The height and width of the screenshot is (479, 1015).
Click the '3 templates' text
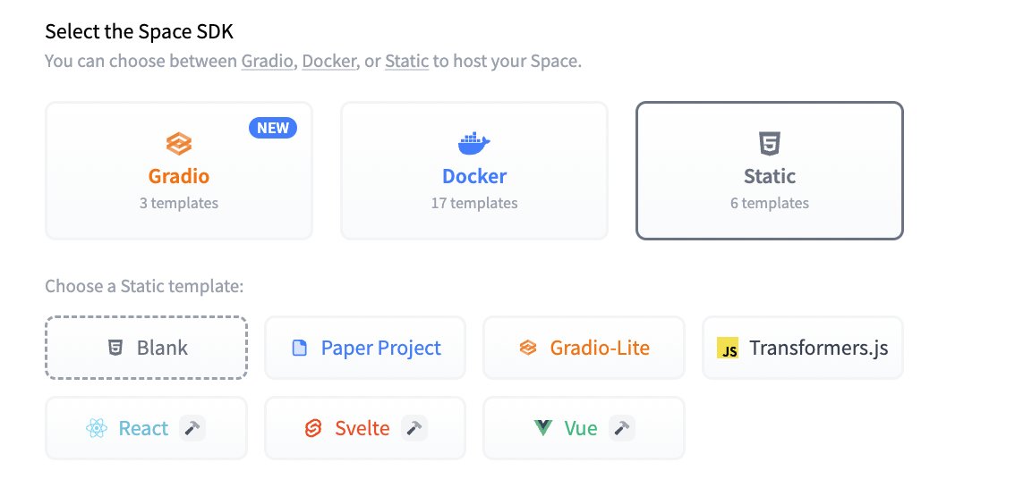click(x=179, y=203)
